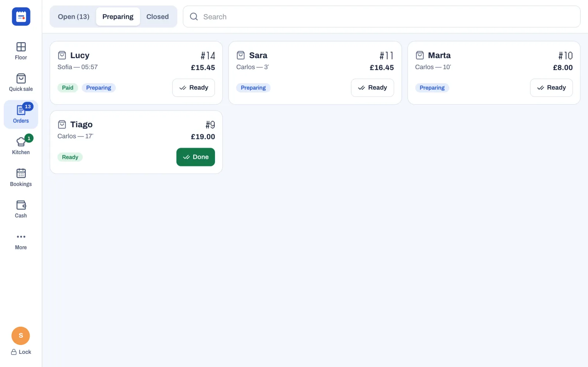Viewport: 588px width, 367px height.
Task: Click the search magnifier icon
Action: click(194, 17)
